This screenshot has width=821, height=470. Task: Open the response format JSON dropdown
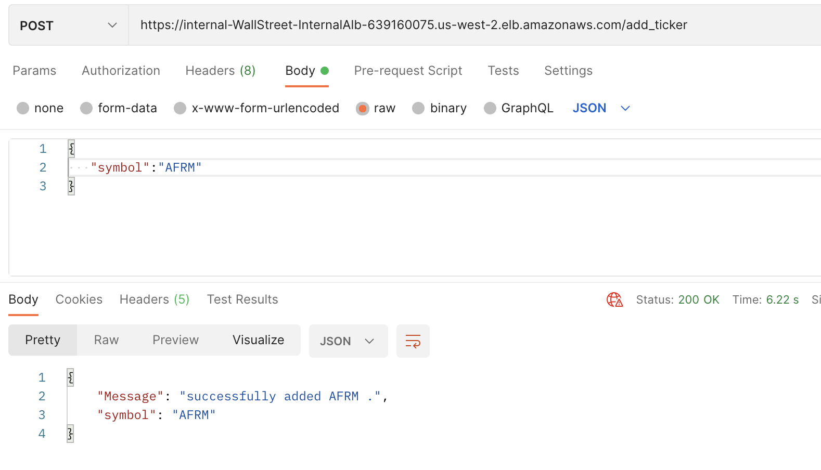click(x=348, y=341)
